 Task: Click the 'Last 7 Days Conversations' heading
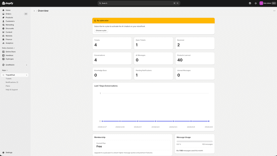(106, 86)
